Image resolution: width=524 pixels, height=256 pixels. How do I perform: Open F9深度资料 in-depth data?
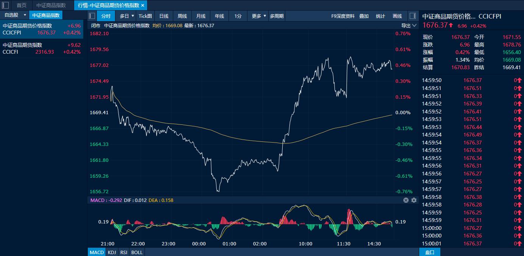(x=343, y=16)
